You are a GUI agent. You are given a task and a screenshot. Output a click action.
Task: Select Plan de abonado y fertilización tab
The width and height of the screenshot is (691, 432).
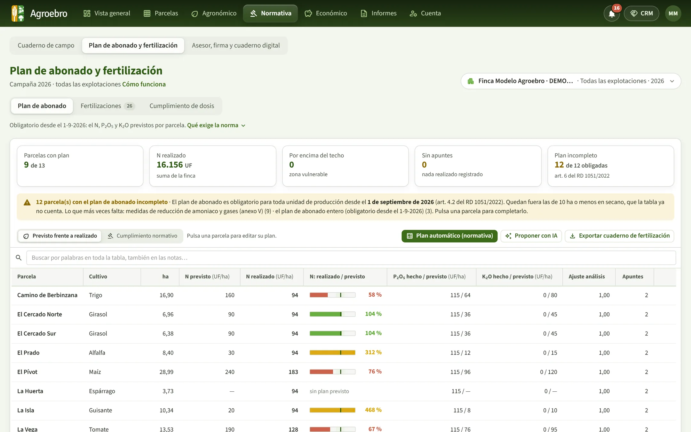point(133,45)
